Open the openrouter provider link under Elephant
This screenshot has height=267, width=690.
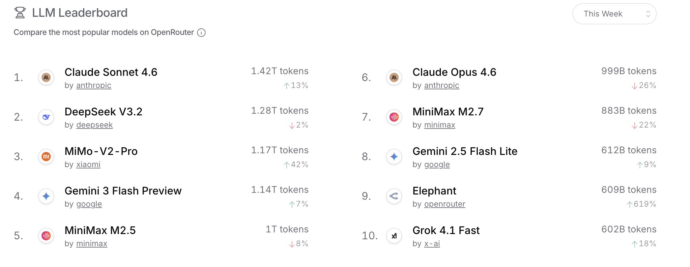pos(445,204)
